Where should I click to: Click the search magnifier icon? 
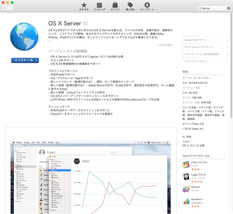(x=200, y=8)
